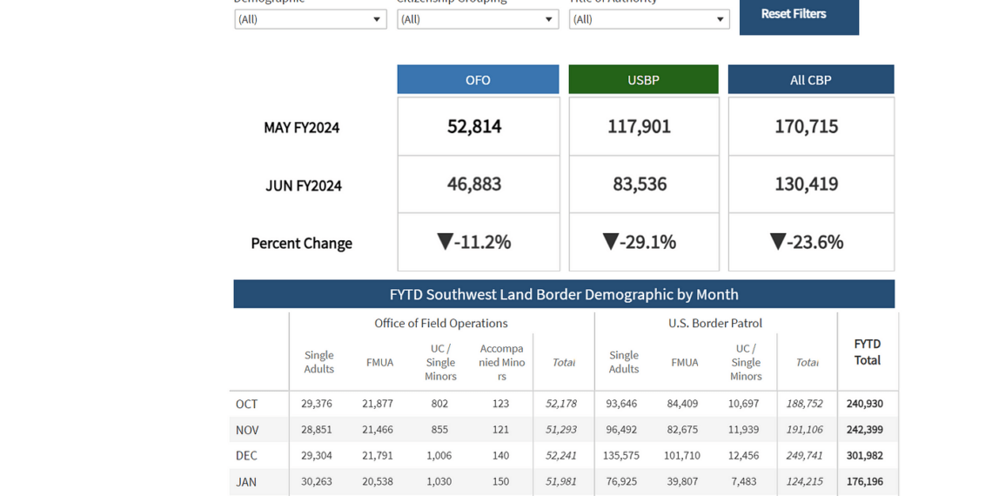The image size is (992, 496).
Task: Click the FYTD Southwest Land Border Demographic header
Action: (x=564, y=294)
